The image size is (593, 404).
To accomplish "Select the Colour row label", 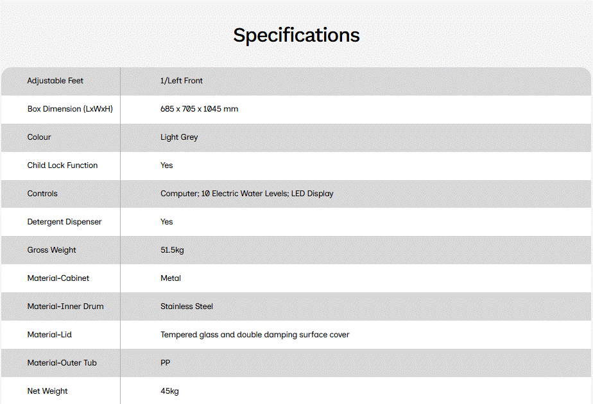I will [x=39, y=137].
